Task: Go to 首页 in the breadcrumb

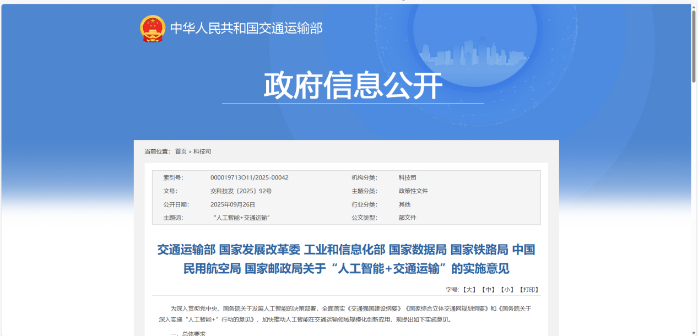Action: [181, 151]
